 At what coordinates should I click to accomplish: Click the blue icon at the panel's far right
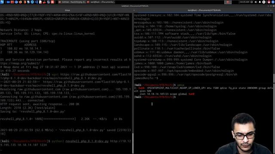(273, 2)
